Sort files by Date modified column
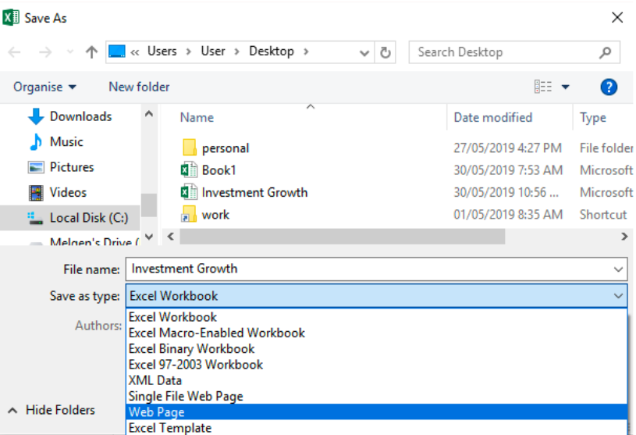Screen dimensions: 636x435 [492, 118]
